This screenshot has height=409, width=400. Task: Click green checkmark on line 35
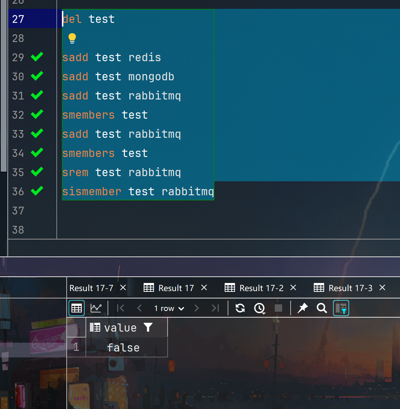tap(37, 172)
